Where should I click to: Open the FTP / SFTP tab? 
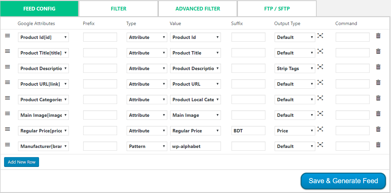click(277, 9)
